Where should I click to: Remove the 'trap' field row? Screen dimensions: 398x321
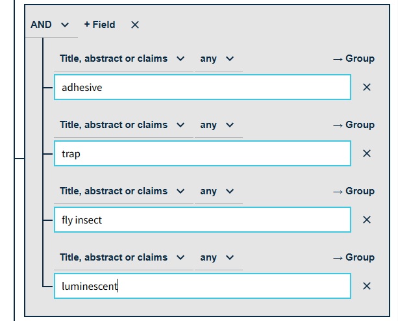[367, 153]
